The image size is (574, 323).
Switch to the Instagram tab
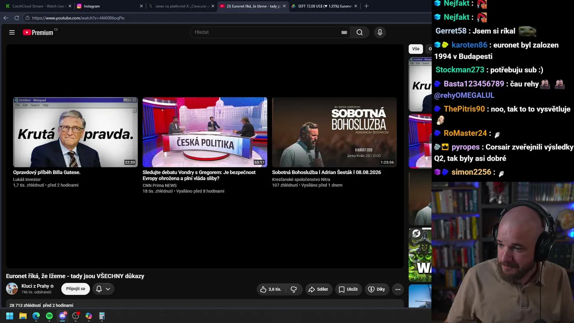(109, 6)
